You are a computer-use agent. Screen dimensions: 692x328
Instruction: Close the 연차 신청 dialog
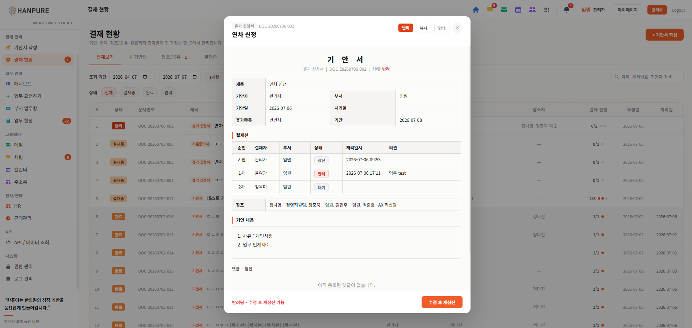pos(457,28)
